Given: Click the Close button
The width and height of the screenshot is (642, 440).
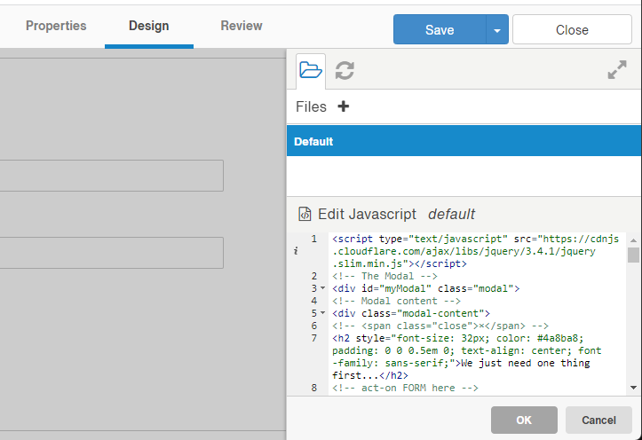Looking at the screenshot, I should 572,29.
